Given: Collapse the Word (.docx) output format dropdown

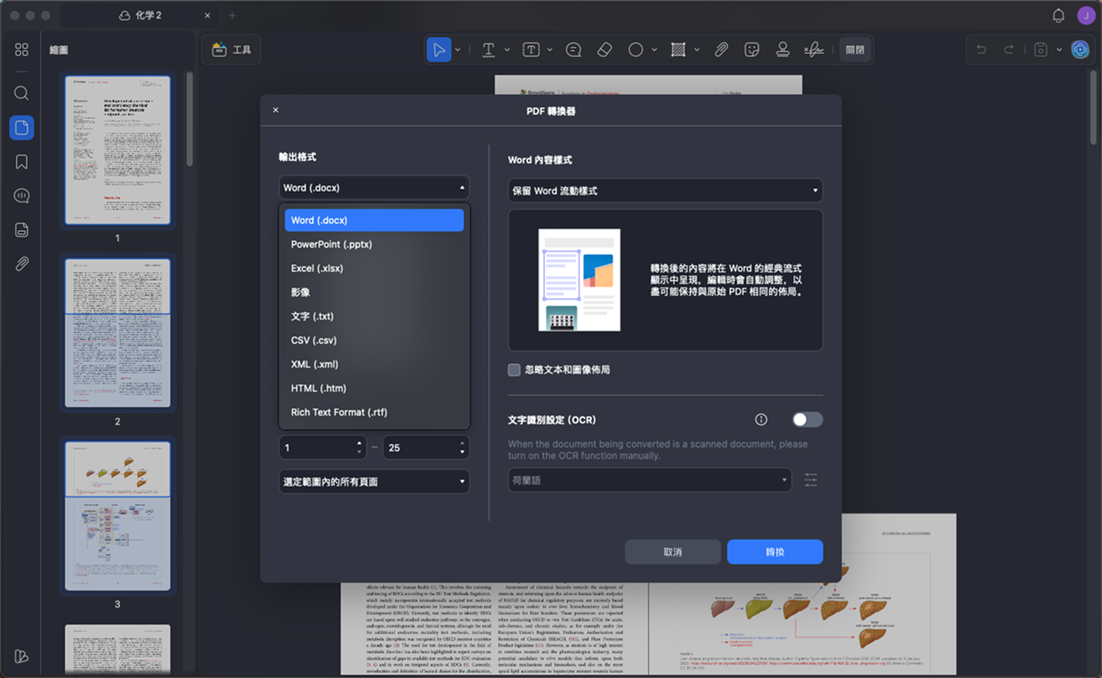Looking at the screenshot, I should point(374,187).
